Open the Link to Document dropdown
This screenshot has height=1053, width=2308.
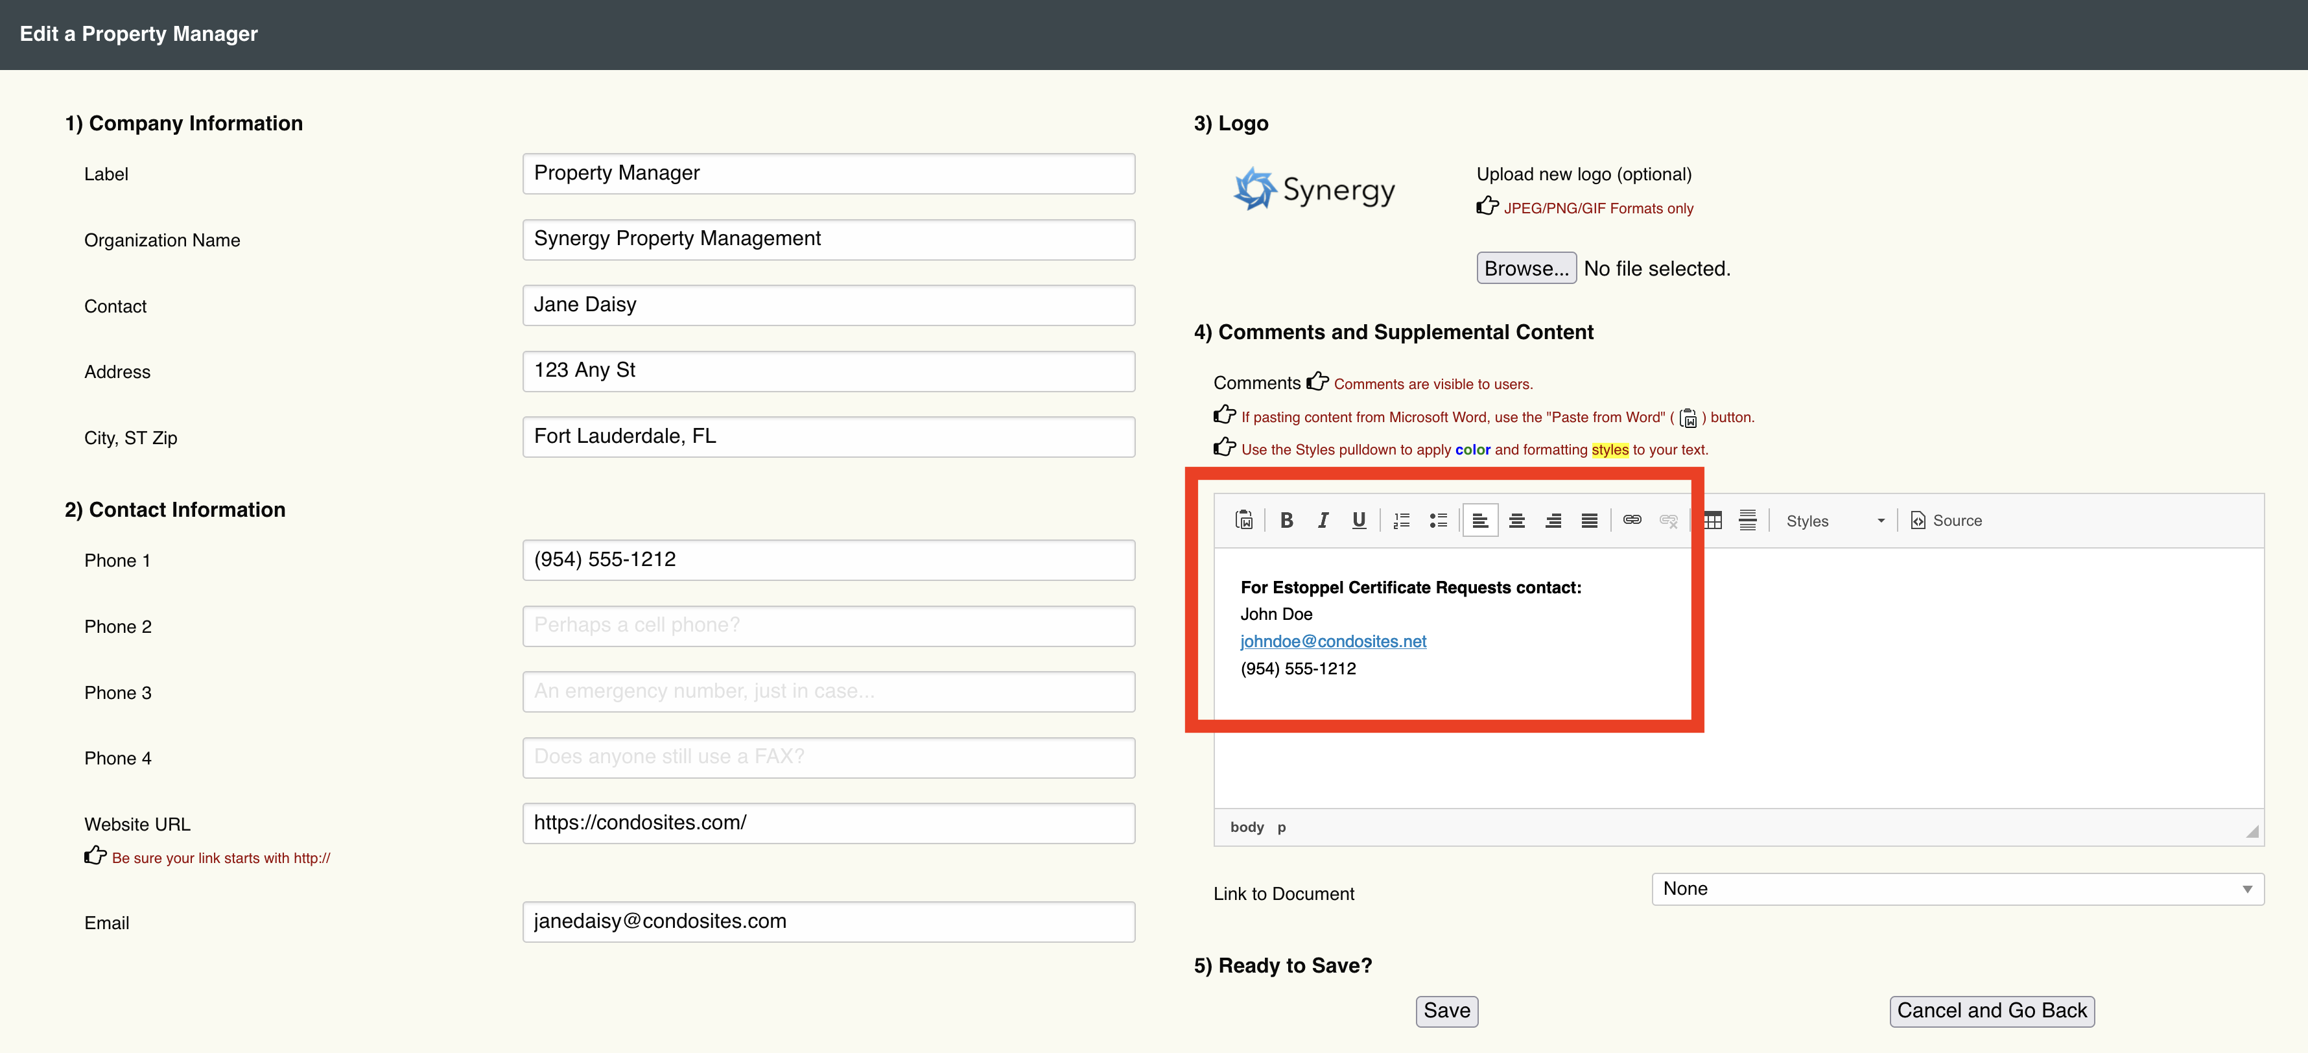point(1957,889)
